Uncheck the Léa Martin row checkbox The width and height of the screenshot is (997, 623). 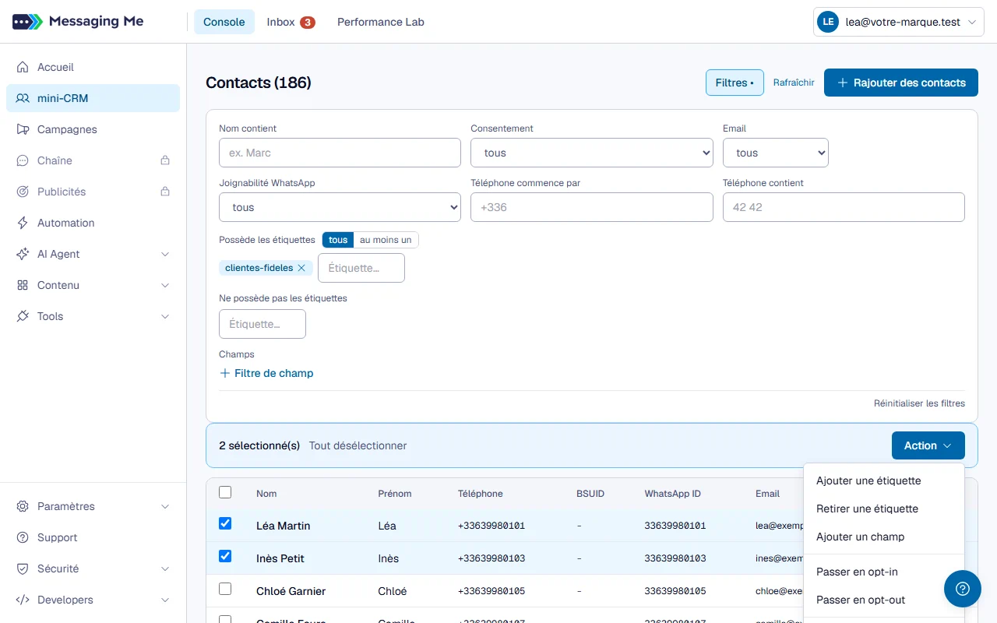pyautogui.click(x=225, y=523)
